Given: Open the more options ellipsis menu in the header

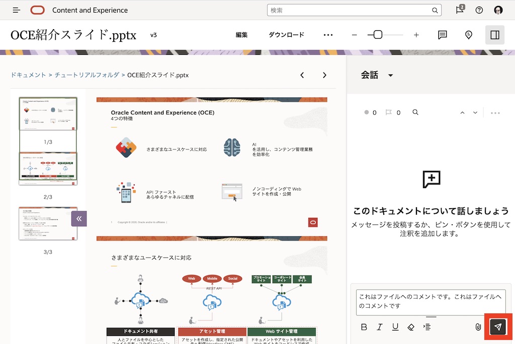Looking at the screenshot, I should [328, 35].
